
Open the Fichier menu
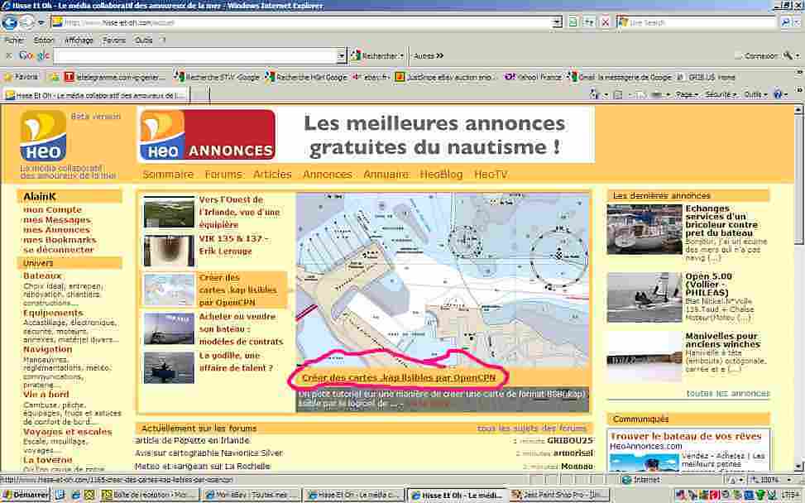14,40
